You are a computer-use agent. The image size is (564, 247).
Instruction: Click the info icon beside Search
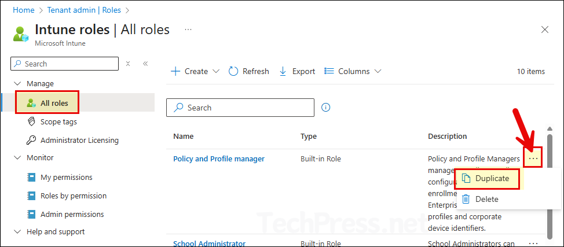325,107
